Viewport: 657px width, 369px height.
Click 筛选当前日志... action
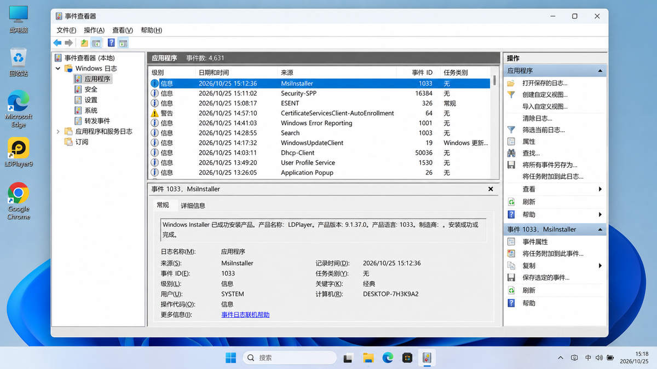tap(543, 130)
